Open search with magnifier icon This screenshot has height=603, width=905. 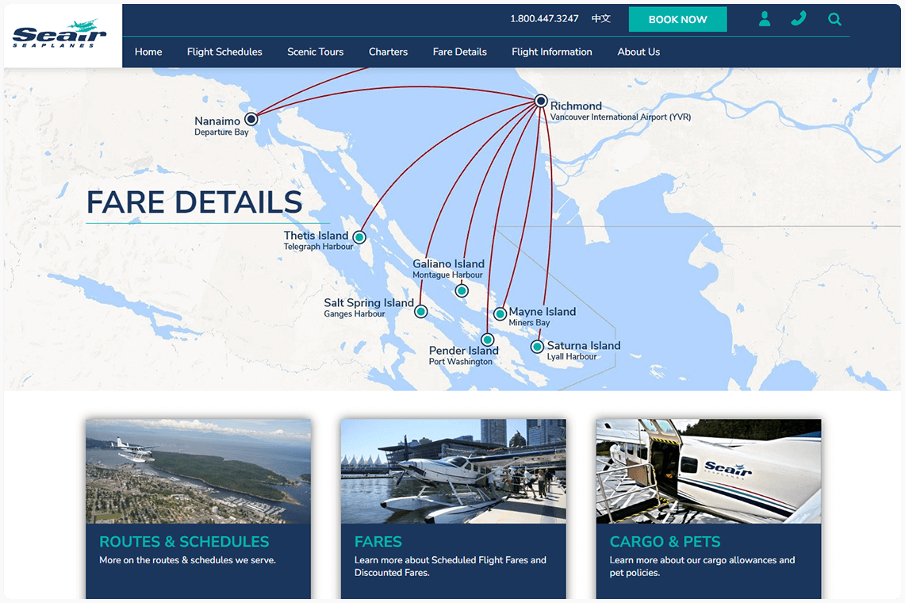coord(834,19)
